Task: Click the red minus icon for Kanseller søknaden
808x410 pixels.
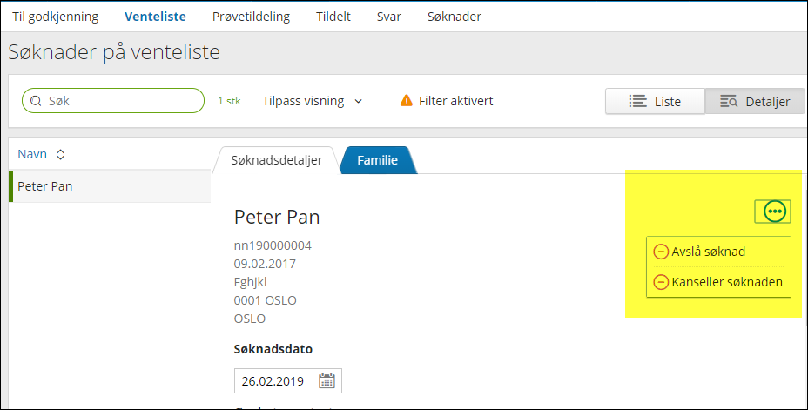Action: click(x=661, y=282)
